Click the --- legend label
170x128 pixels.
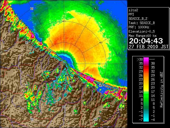pyautogui.click(x=152, y=59)
